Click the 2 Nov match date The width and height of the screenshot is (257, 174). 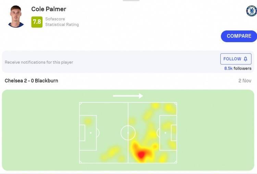[245, 80]
